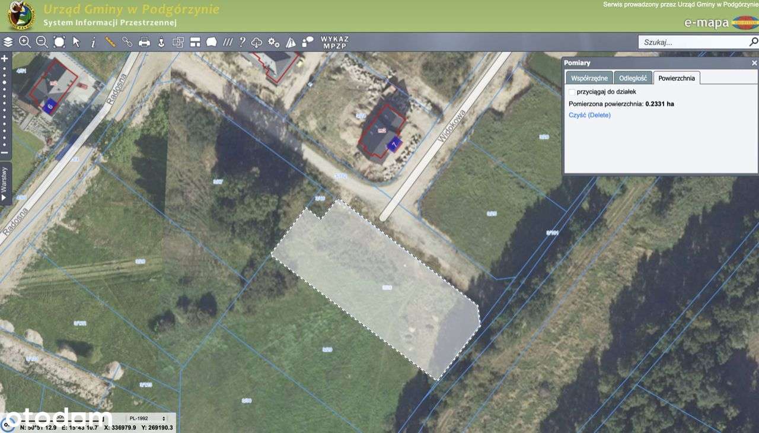759x433 pixels.
Task: Click the municipality crest logo
Action: click(21, 16)
